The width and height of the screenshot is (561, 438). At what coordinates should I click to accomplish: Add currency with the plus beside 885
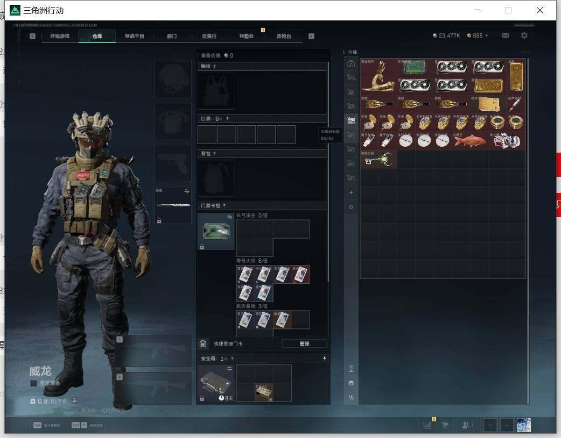tap(486, 35)
